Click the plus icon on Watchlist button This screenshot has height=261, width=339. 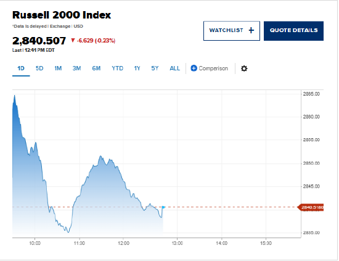[251, 30]
